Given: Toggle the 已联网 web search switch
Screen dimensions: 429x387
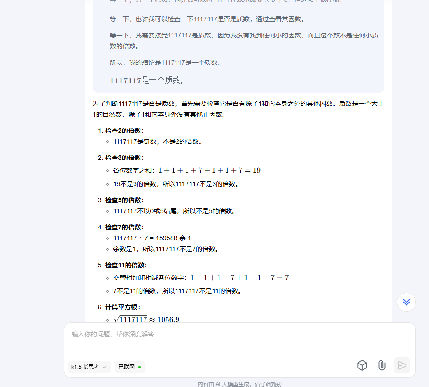Looking at the screenshot, I should coord(130,367).
